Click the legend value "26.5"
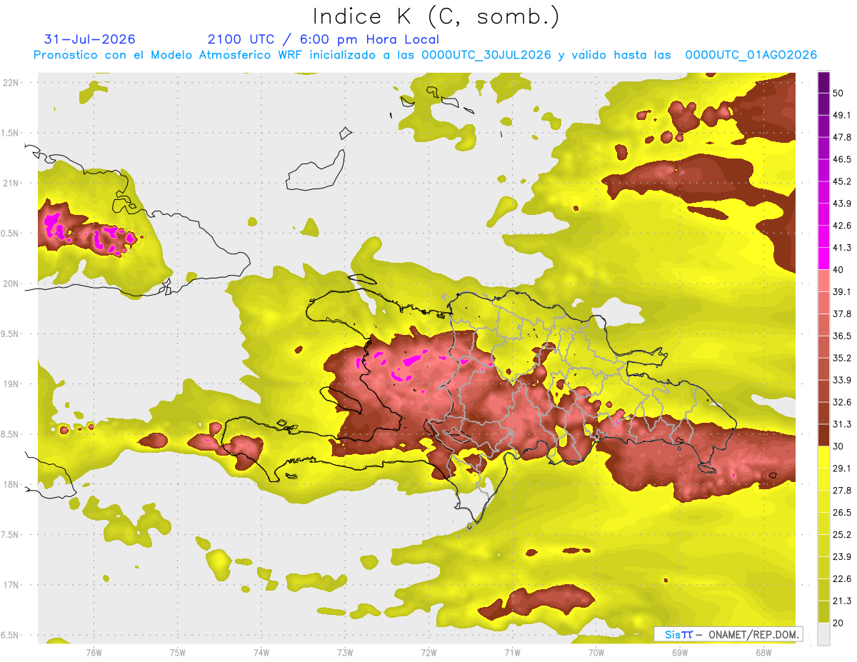The width and height of the screenshot is (857, 662). point(842,513)
